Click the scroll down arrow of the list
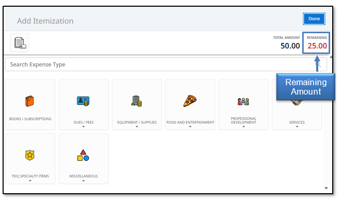 coord(326,188)
